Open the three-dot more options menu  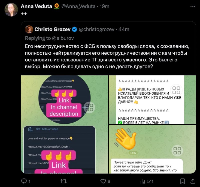tap(193, 6)
